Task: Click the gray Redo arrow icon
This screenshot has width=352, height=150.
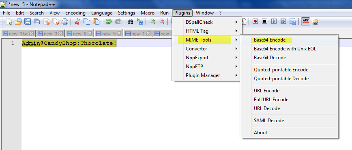Action: tap(118, 22)
